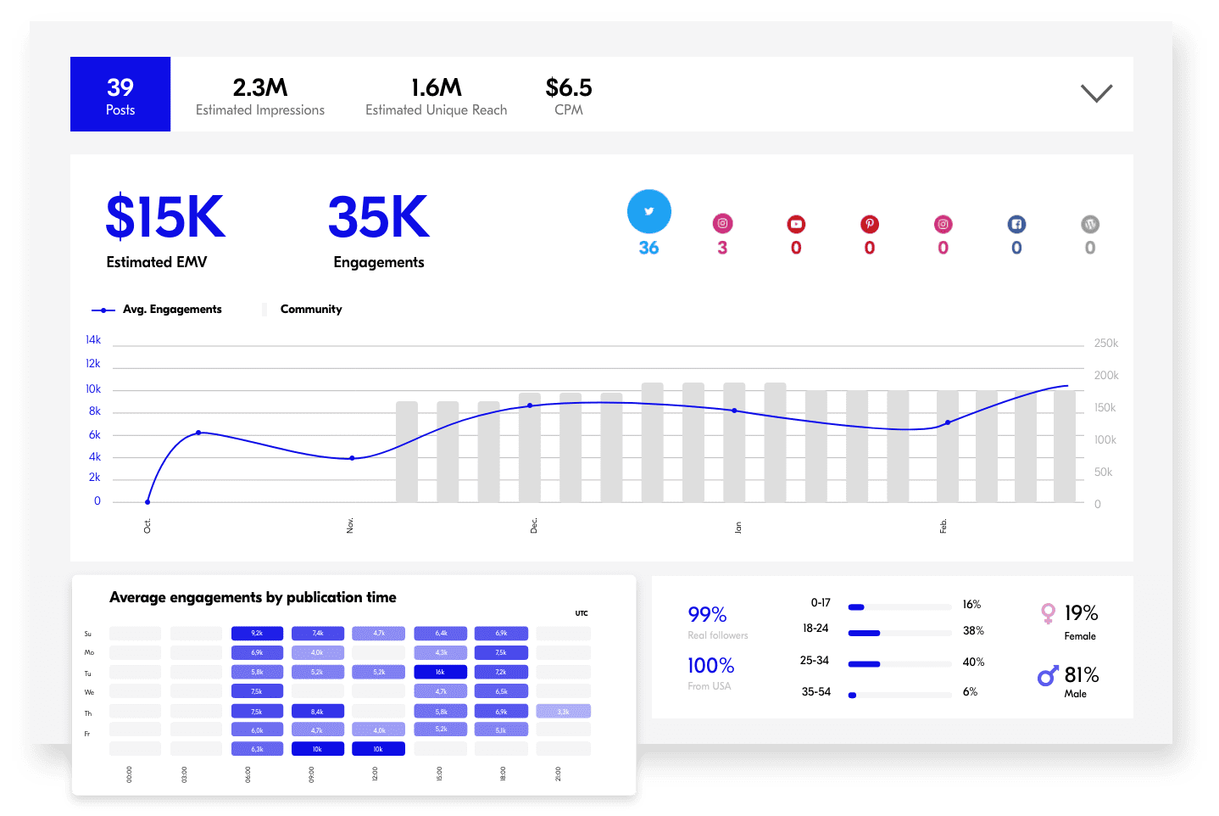Select the Twitter channel icon showing 36

pyautogui.click(x=648, y=211)
